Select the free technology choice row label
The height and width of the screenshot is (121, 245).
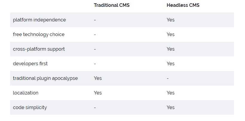click(x=39, y=34)
